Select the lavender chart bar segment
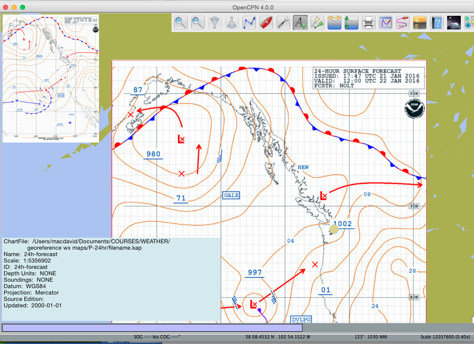474x344 pixels. tap(152, 328)
